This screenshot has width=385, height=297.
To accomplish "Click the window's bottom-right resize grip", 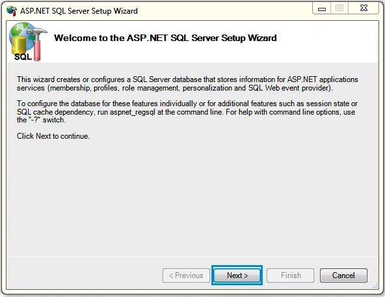I will pos(375,286).
